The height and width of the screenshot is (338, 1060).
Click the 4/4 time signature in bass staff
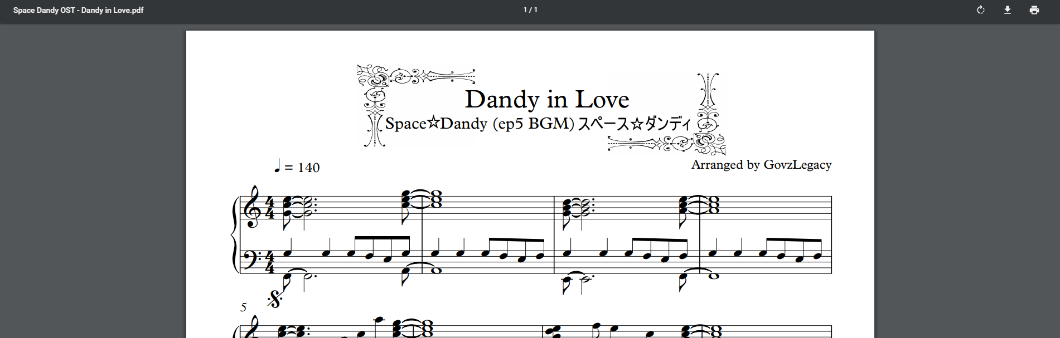tap(270, 262)
